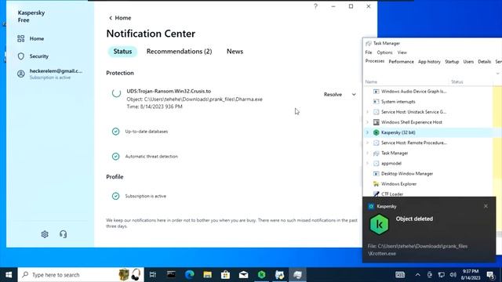Screen dimensions: 502x282
Task: Expand the Kaspersky (32 bit) process
Action: pyautogui.click(x=368, y=132)
